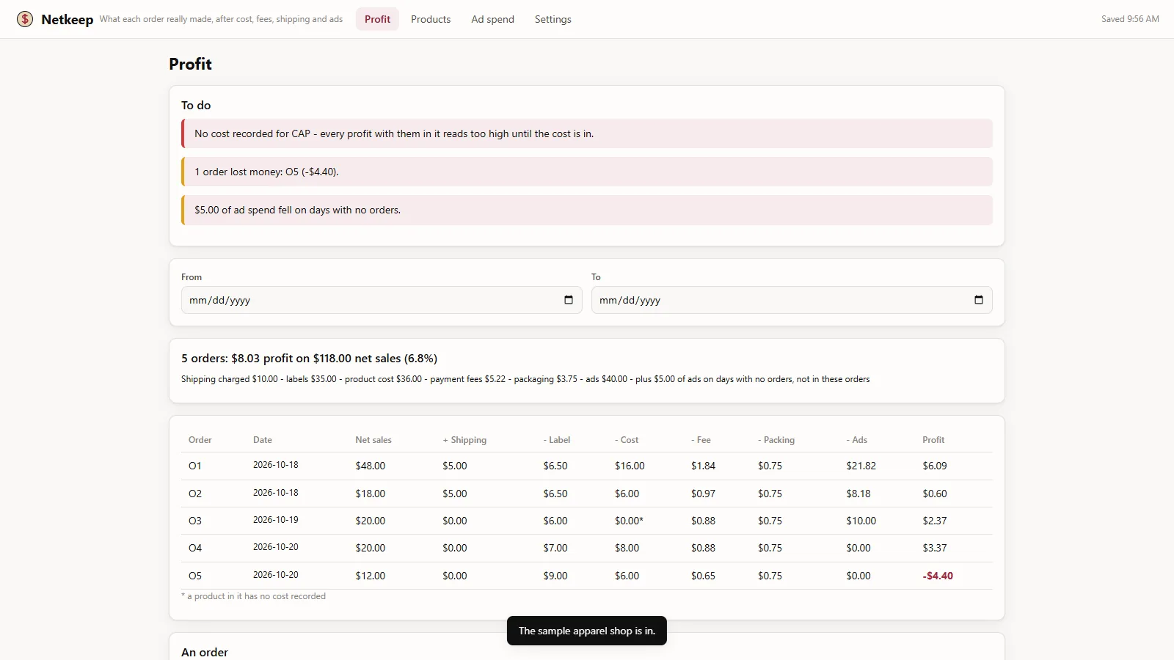Screen dimensions: 1174x660
Task: Click the '5 orders: $8.03 profit' summary heading
Action: coord(309,359)
